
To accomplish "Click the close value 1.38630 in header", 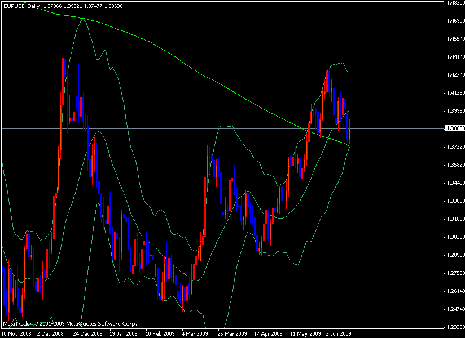I will coord(113,6).
